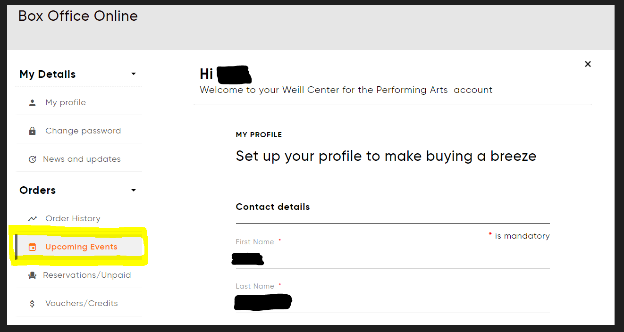Screen dimensions: 624x332
Task: Open Reservations/Unpaid orders
Action: 79,275
